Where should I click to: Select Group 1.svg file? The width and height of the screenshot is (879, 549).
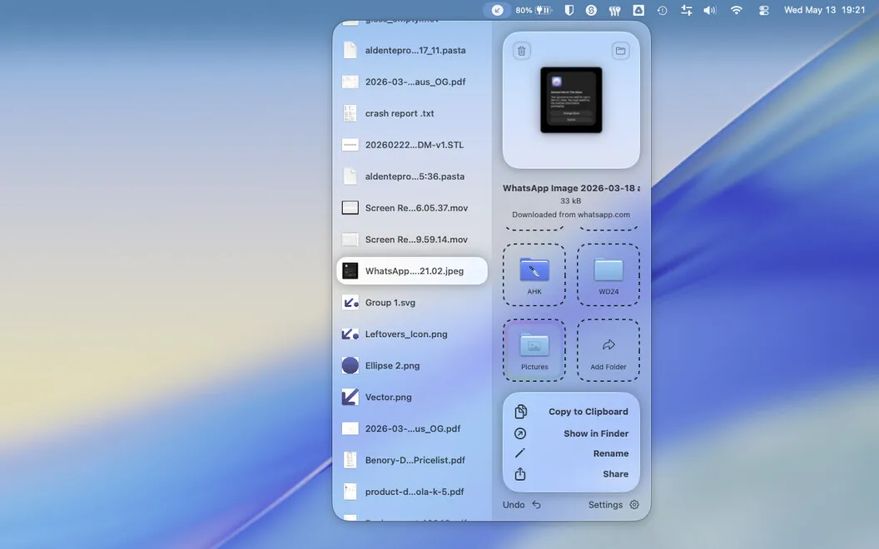[412, 303]
